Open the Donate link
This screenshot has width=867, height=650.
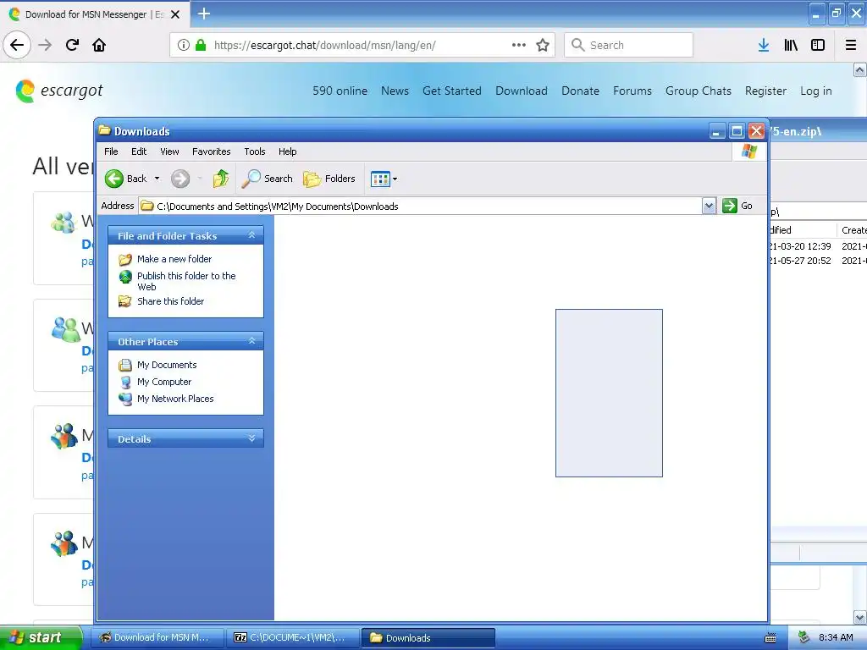[x=580, y=91]
